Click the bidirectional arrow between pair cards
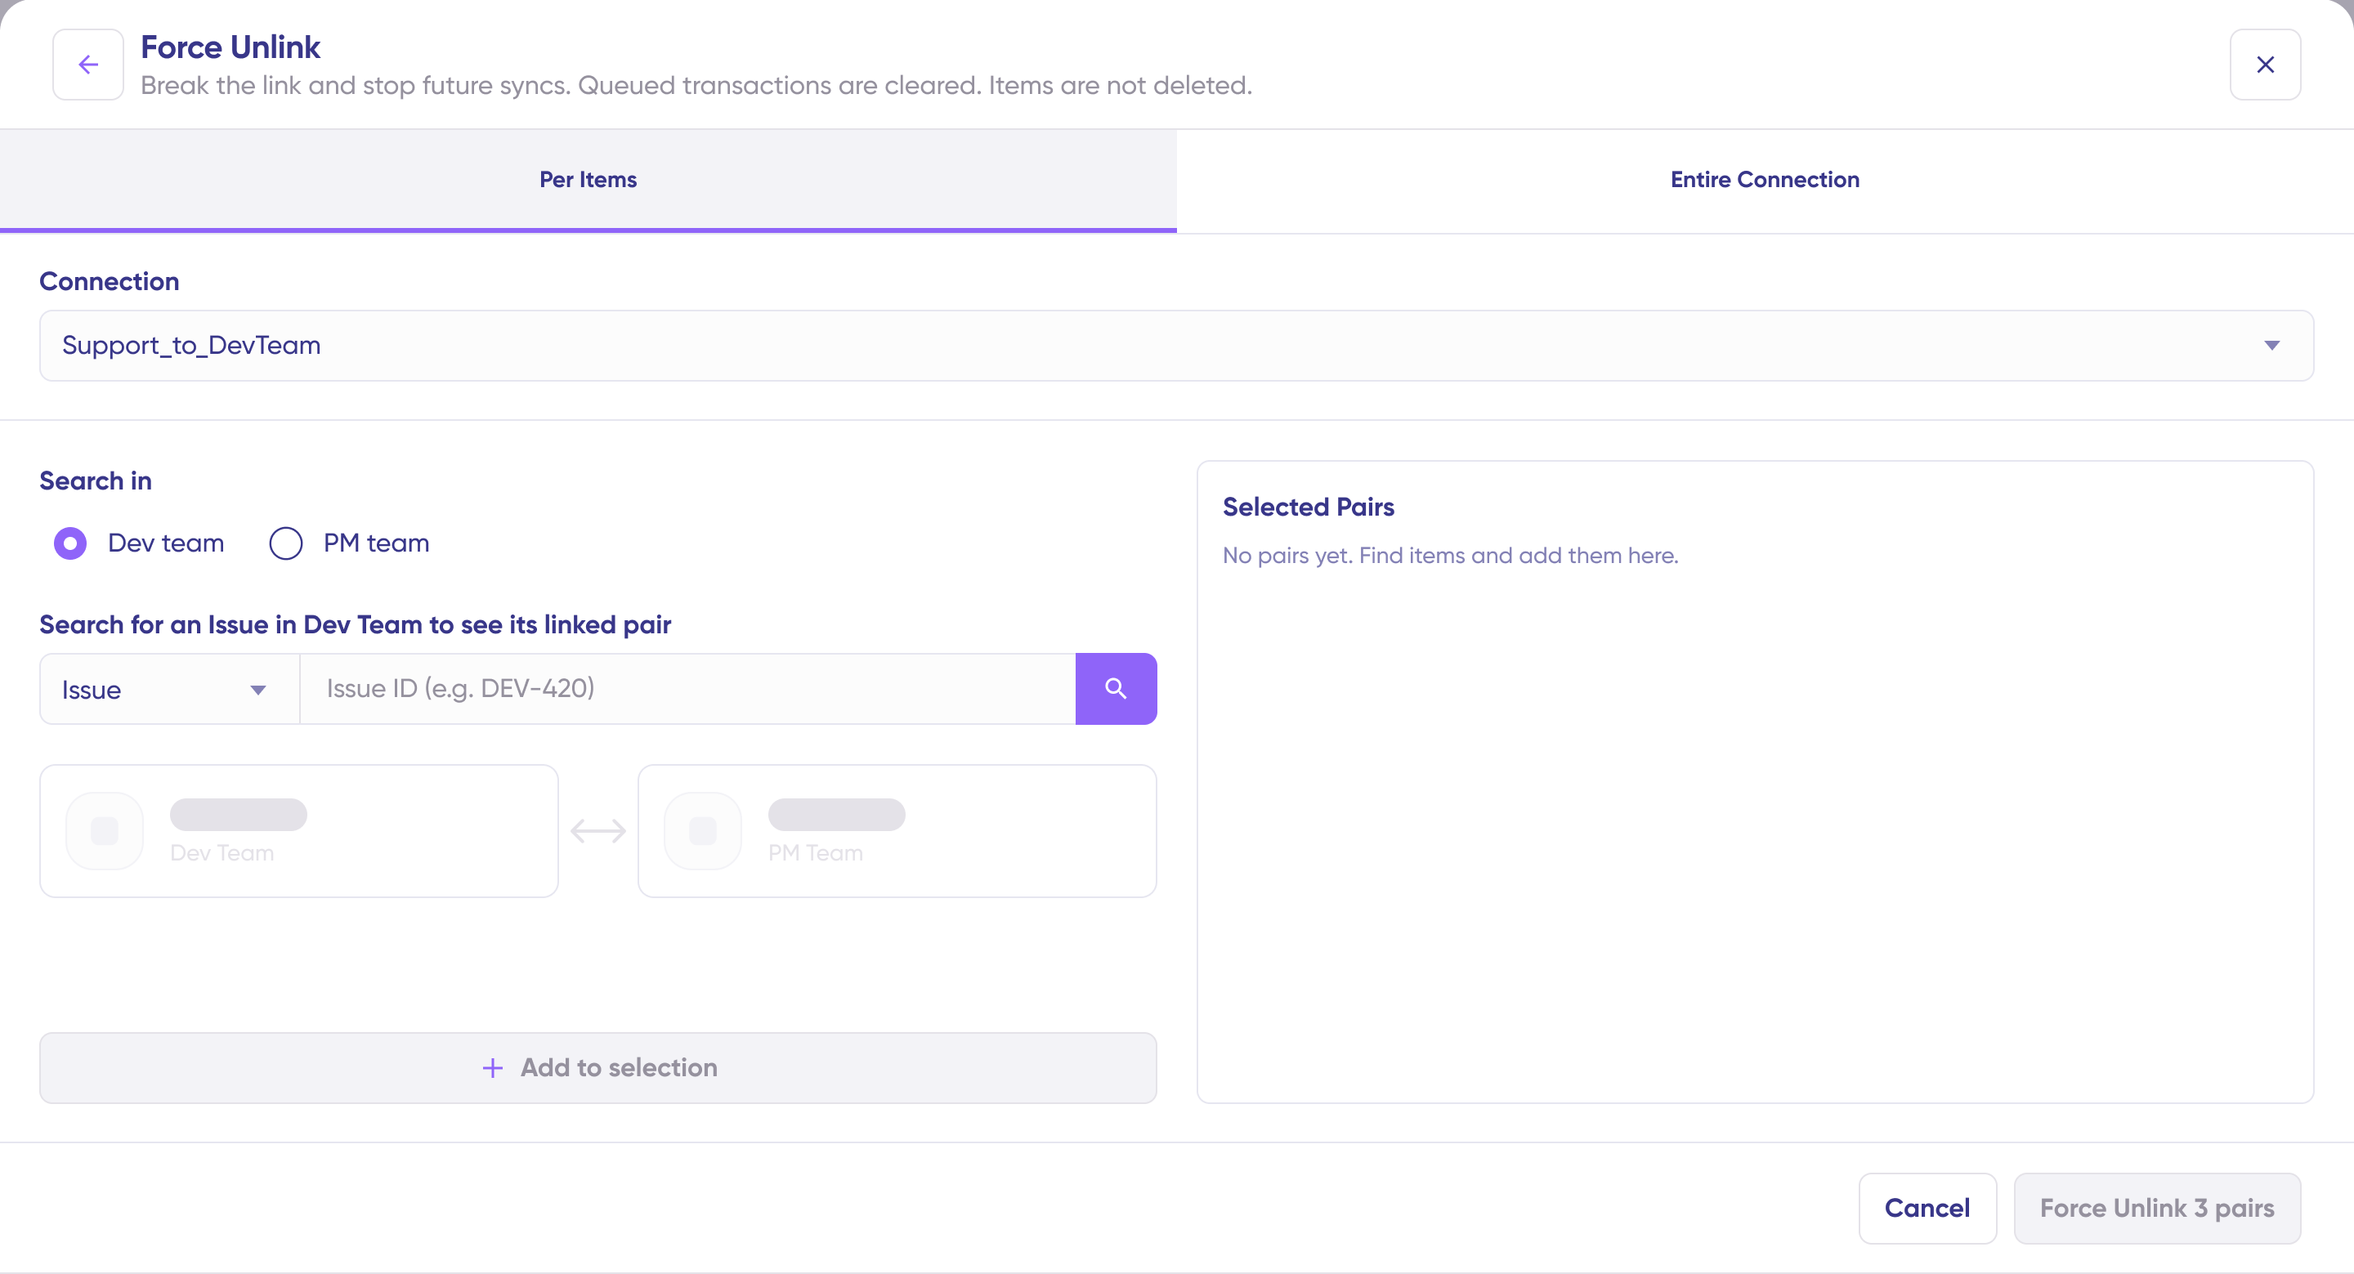This screenshot has height=1274, width=2354. 597,831
